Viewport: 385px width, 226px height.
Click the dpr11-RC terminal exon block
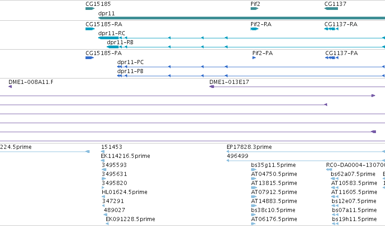coord(108,38)
